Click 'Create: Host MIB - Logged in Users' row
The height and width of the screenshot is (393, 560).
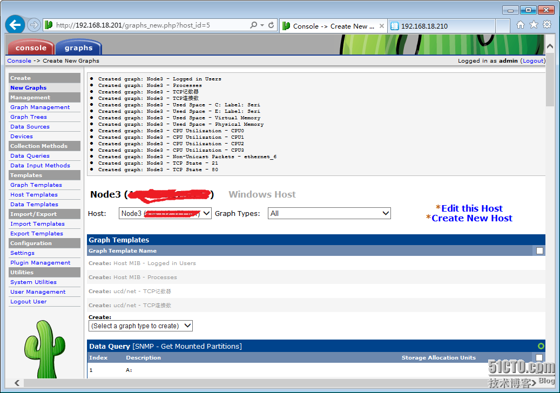(316, 263)
